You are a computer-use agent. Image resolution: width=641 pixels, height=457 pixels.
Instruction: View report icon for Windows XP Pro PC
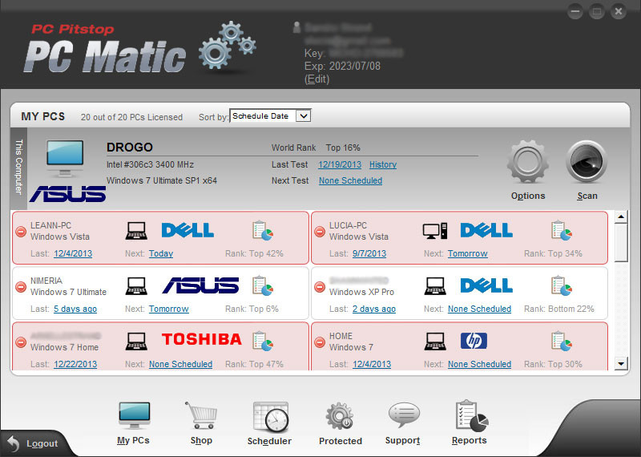pos(562,285)
